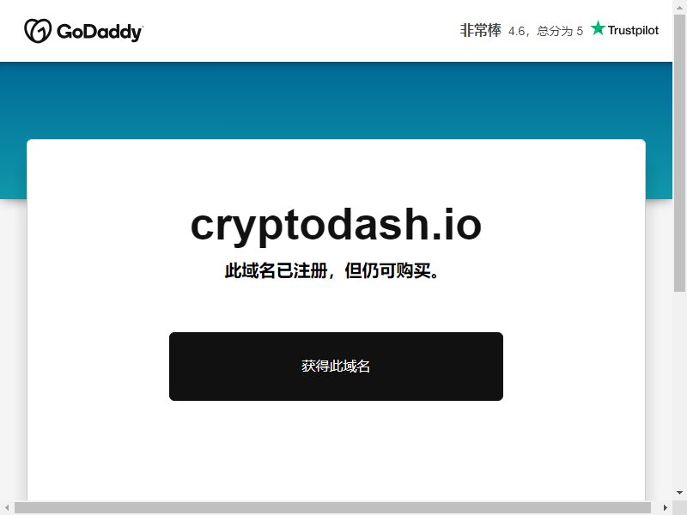Click the scroll right arrow
This screenshot has width=687, height=515.
(665, 507)
